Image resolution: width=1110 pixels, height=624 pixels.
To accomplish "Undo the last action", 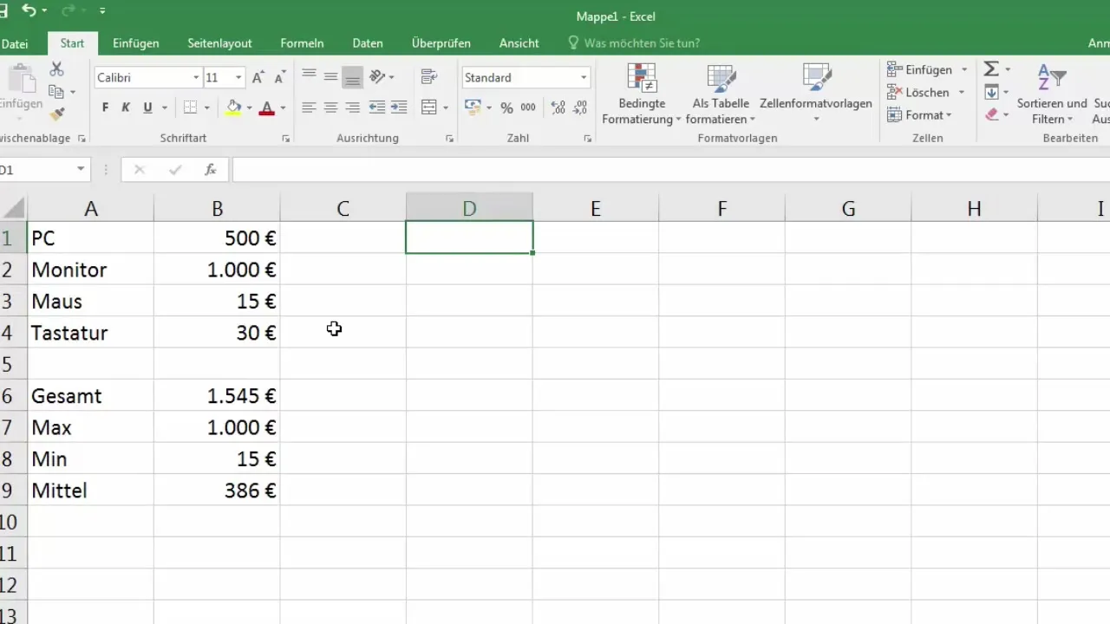I will tap(29, 11).
